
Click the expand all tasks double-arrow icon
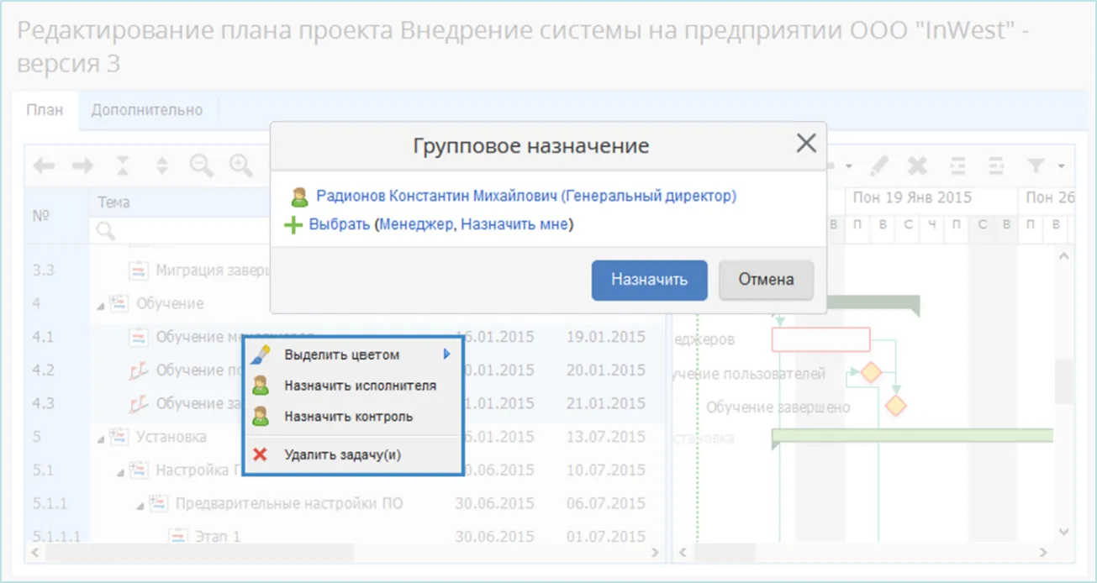pos(161,165)
